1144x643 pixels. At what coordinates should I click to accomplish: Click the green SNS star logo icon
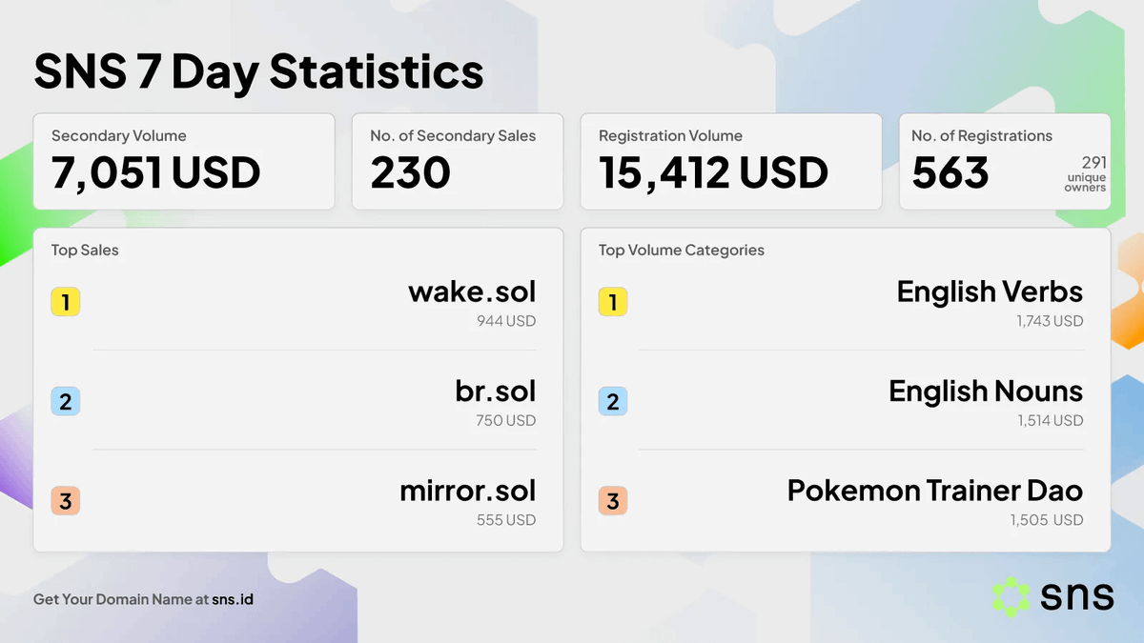[x=1011, y=595]
